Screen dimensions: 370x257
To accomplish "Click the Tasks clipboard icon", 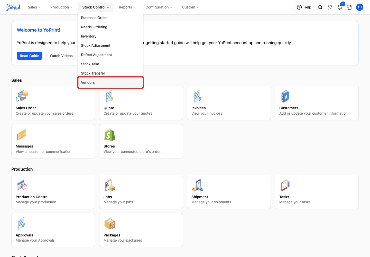I will click(285, 185).
